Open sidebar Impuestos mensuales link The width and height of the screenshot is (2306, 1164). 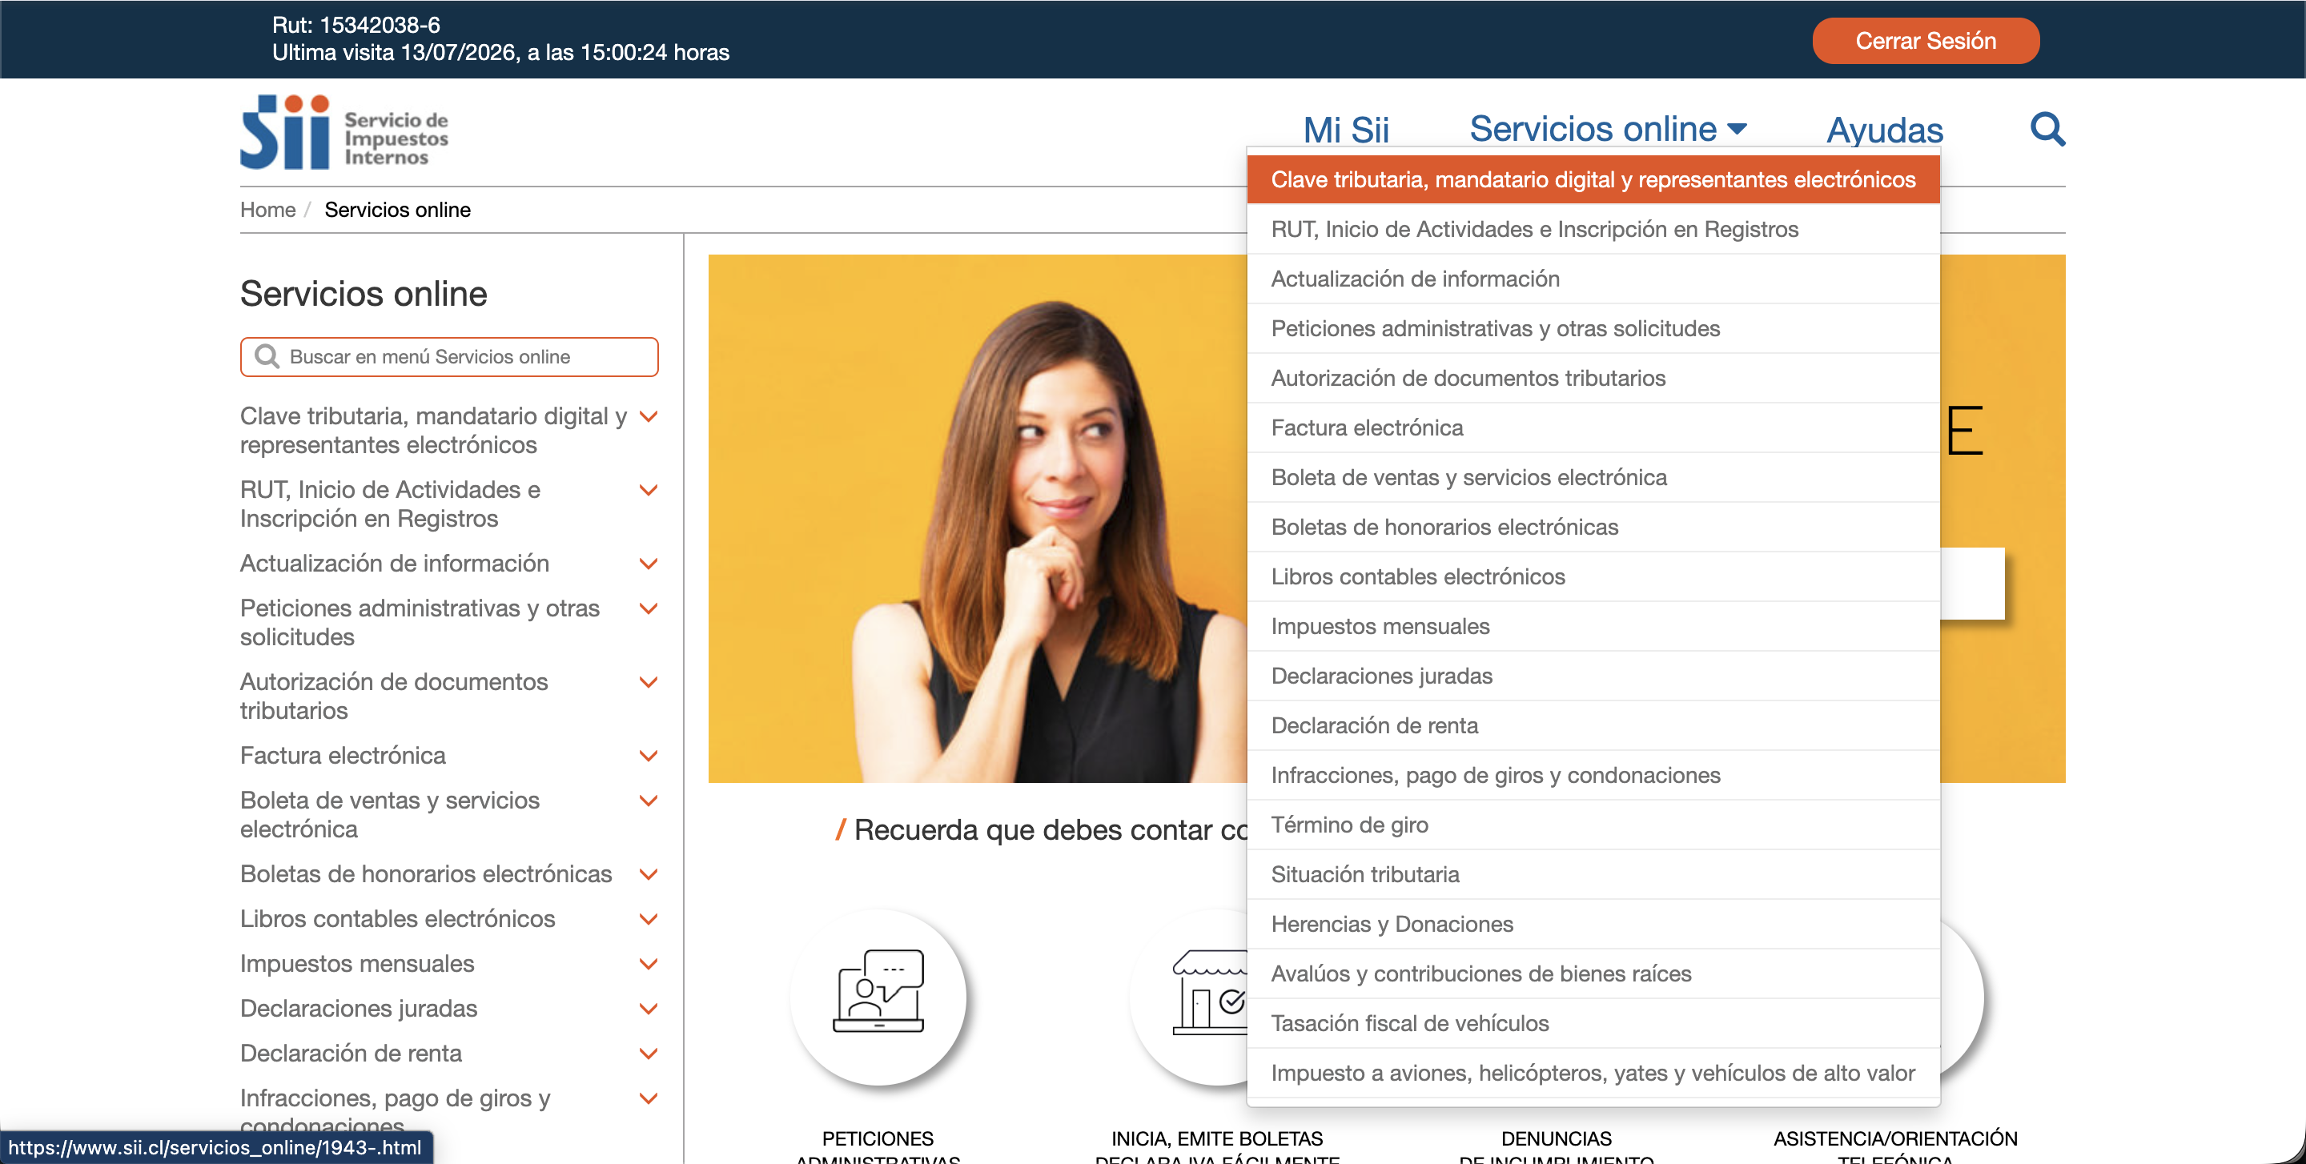(357, 964)
